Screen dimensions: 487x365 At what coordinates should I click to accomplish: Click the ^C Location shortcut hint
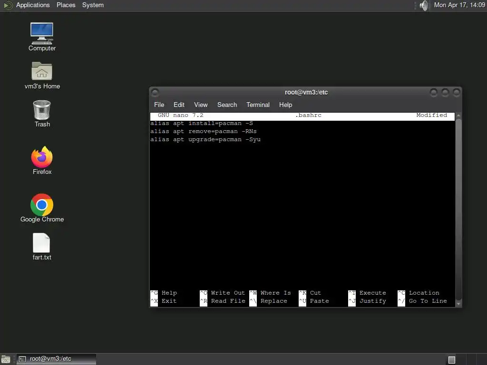point(419,293)
